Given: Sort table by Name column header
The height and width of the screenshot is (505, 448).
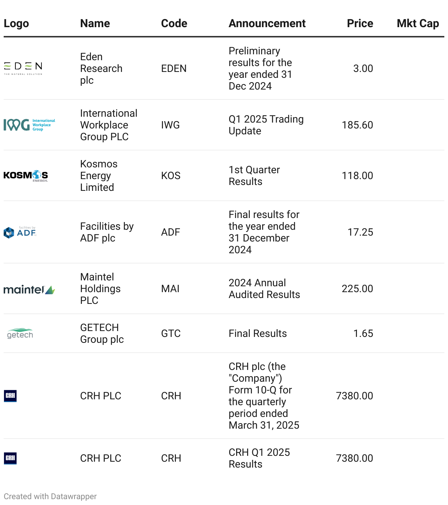Looking at the screenshot, I should 95,23.
